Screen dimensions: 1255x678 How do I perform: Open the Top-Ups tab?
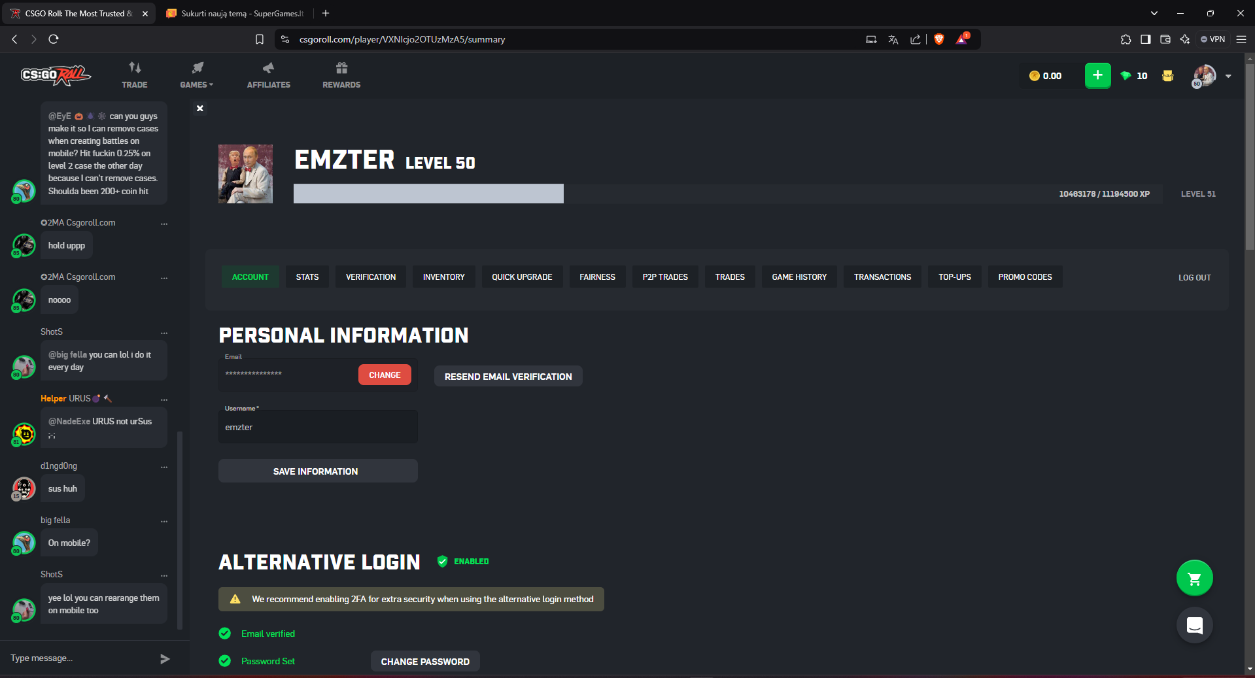point(955,277)
